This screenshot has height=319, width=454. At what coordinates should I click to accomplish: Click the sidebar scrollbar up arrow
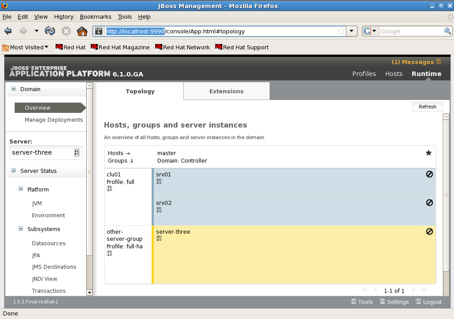[89, 85]
